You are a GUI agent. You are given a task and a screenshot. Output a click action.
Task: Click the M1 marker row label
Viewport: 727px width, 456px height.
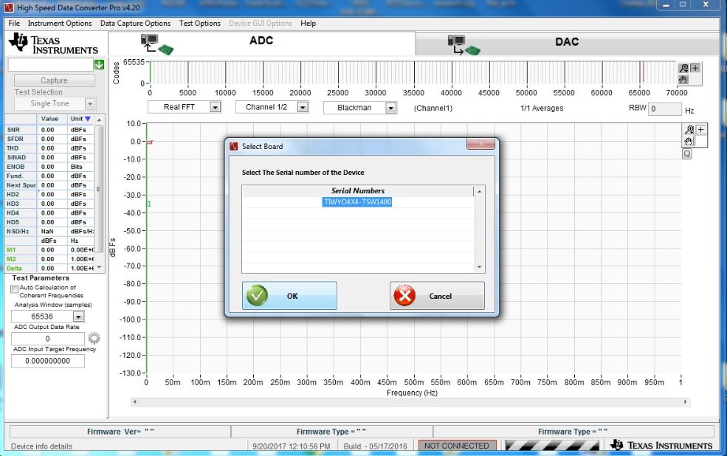[11, 250]
